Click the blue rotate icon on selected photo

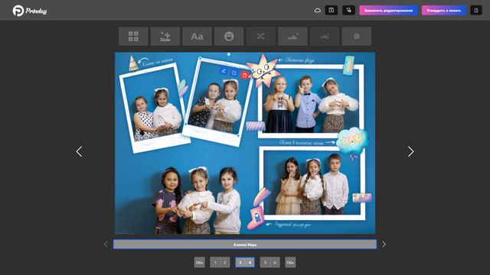point(234,73)
